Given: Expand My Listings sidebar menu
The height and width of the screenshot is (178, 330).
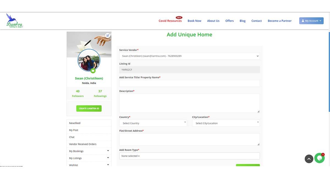Looking at the screenshot, I should click(x=89, y=158).
